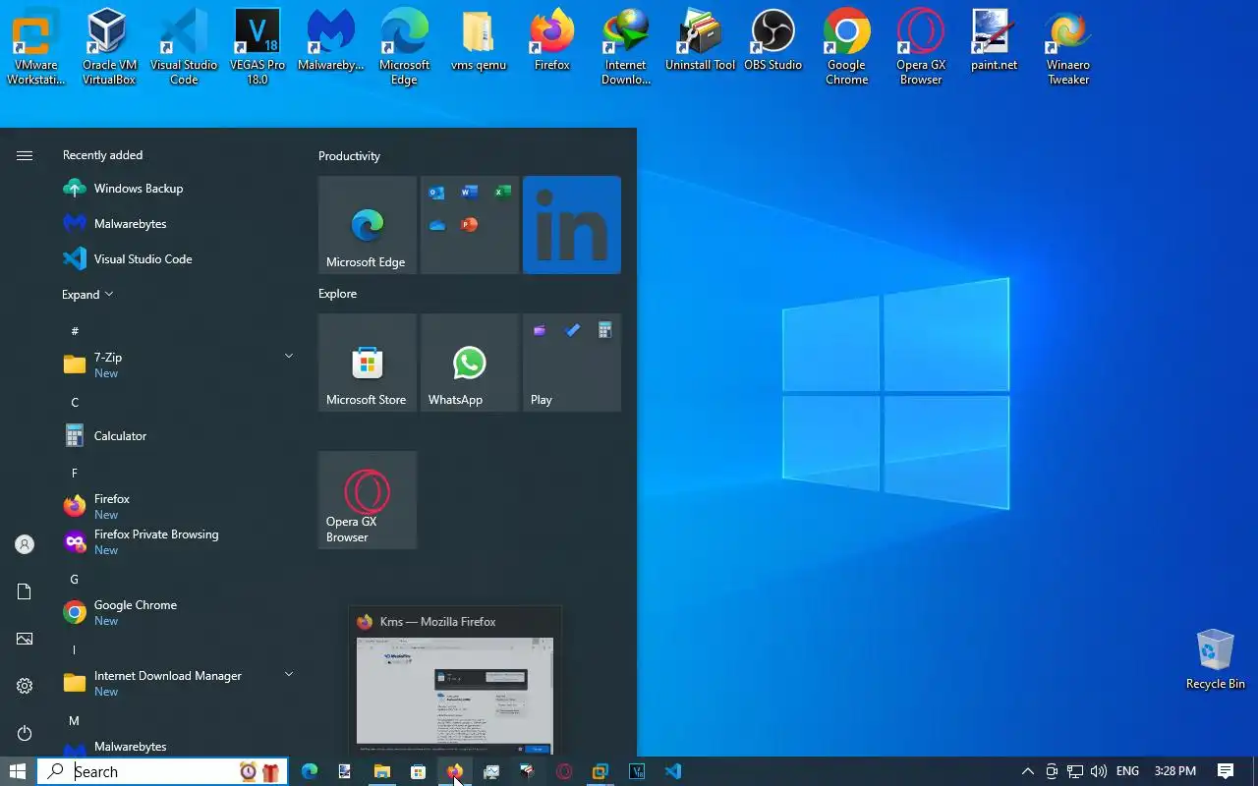Open the Opera GX Browser Start tile
The image size is (1258, 786).
368,500
